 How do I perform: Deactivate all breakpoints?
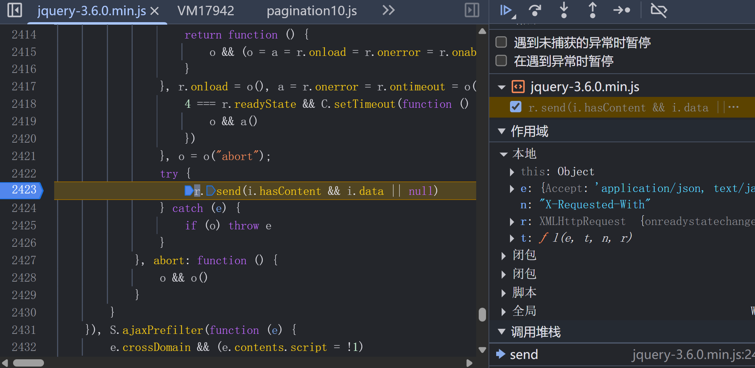pos(659,10)
